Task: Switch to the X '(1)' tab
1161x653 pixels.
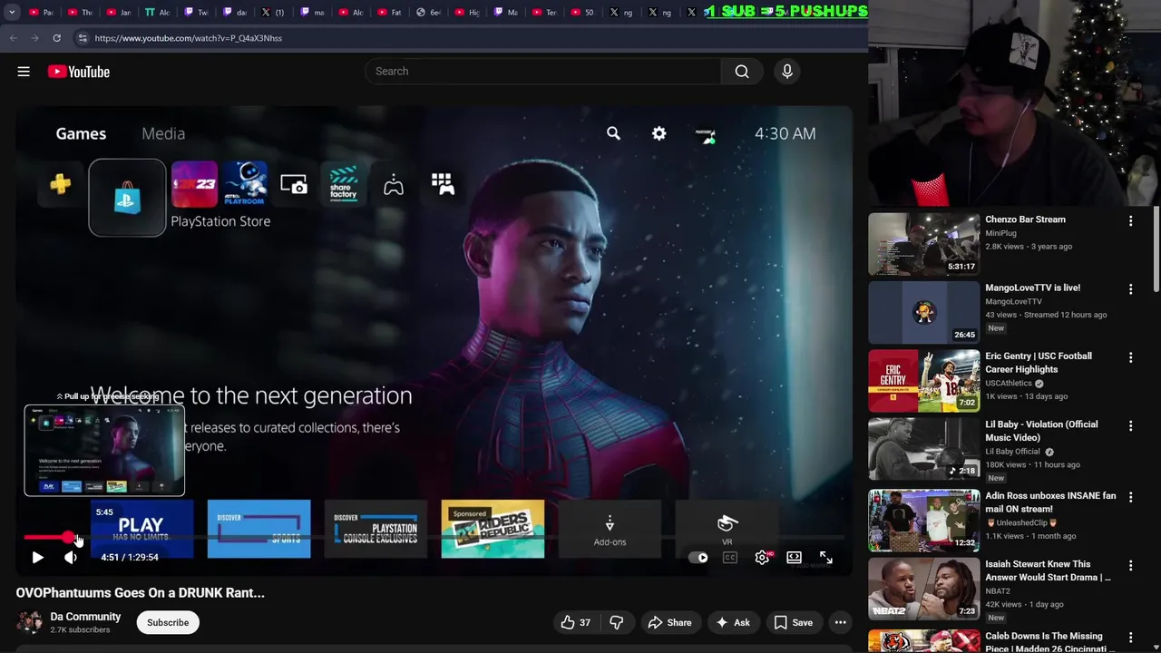Action: click(273, 13)
